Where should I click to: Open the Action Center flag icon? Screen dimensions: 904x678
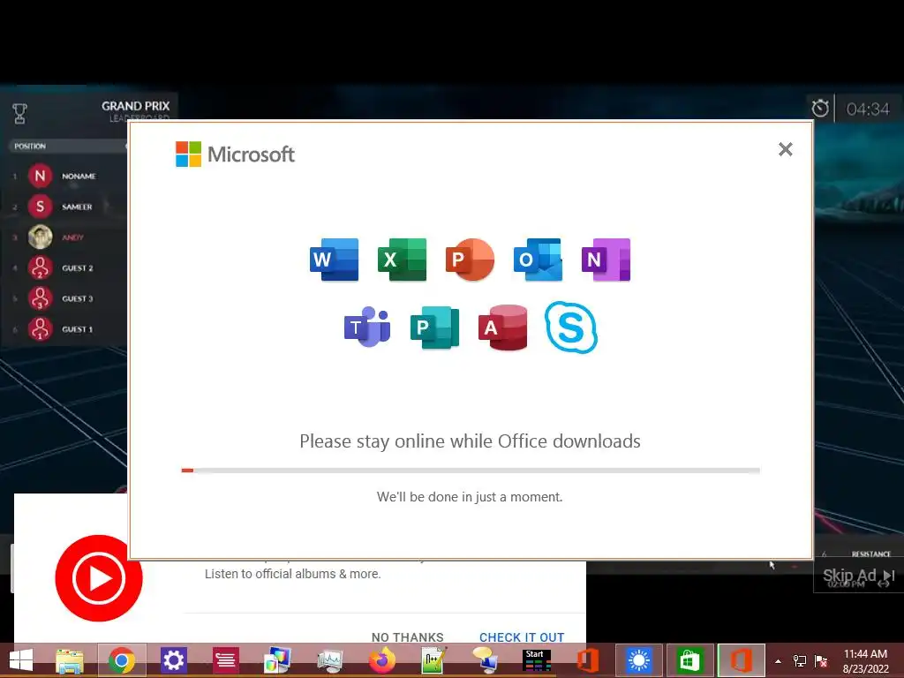click(x=821, y=661)
